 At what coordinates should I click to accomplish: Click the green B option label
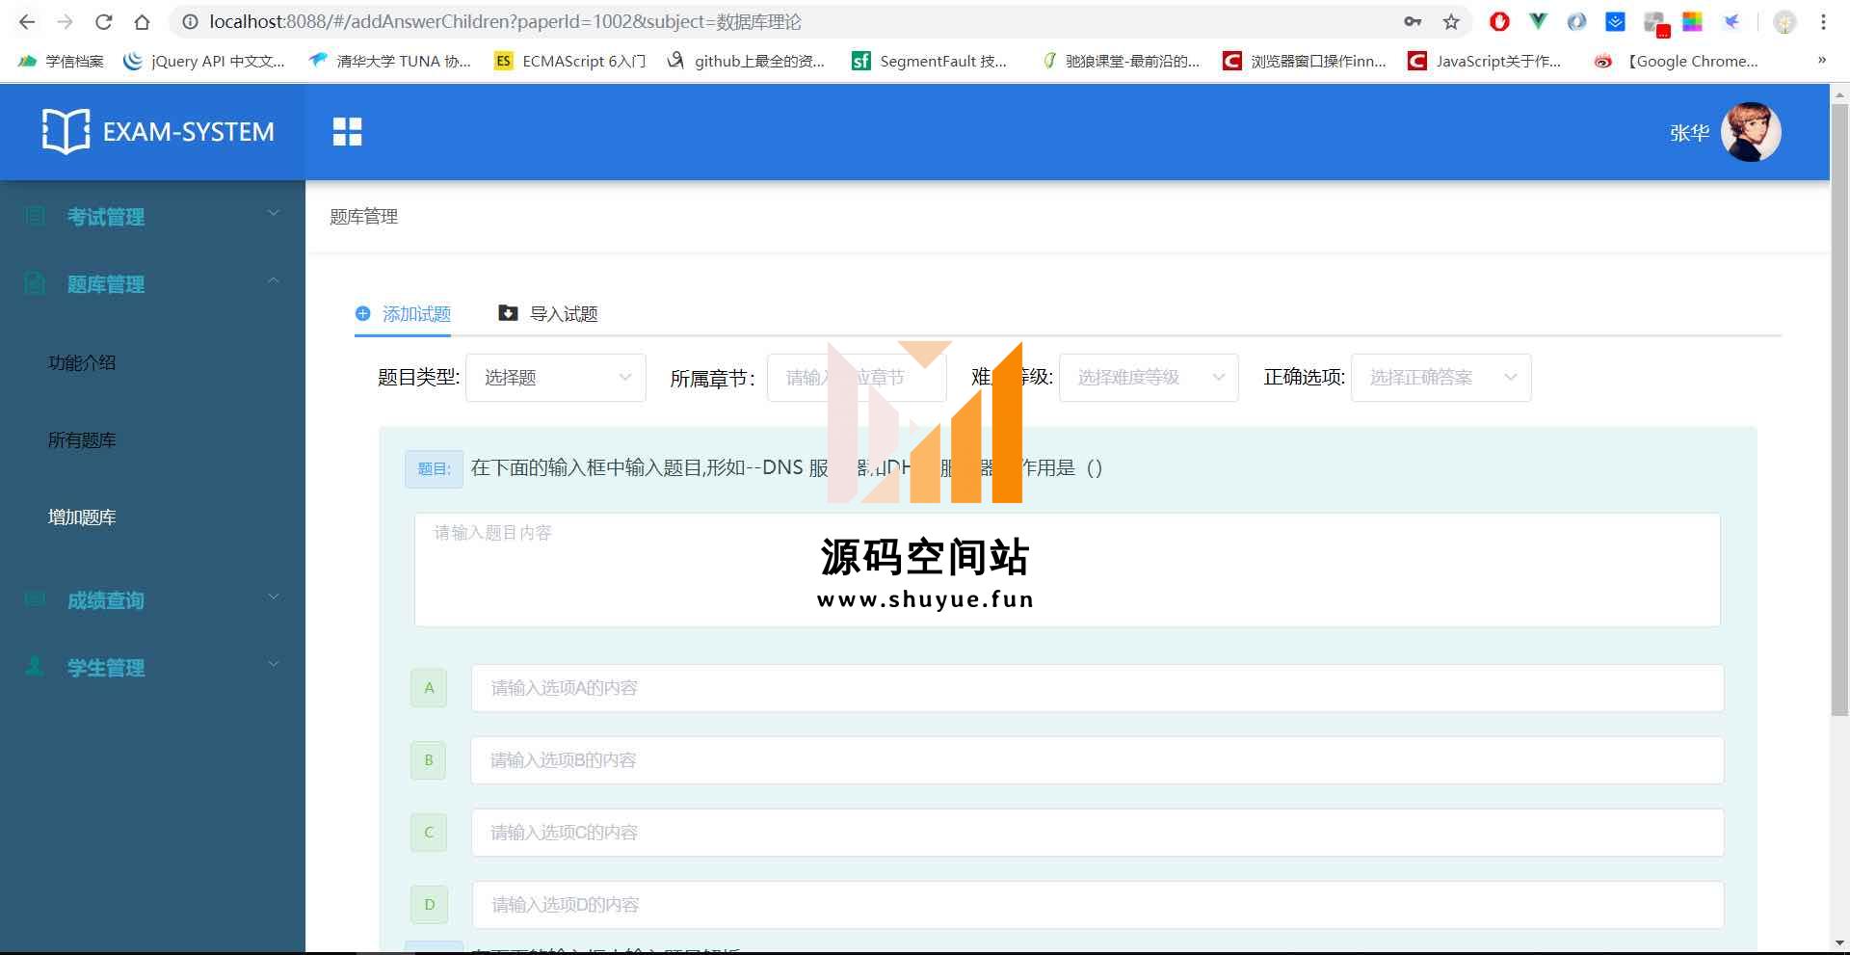tap(429, 760)
